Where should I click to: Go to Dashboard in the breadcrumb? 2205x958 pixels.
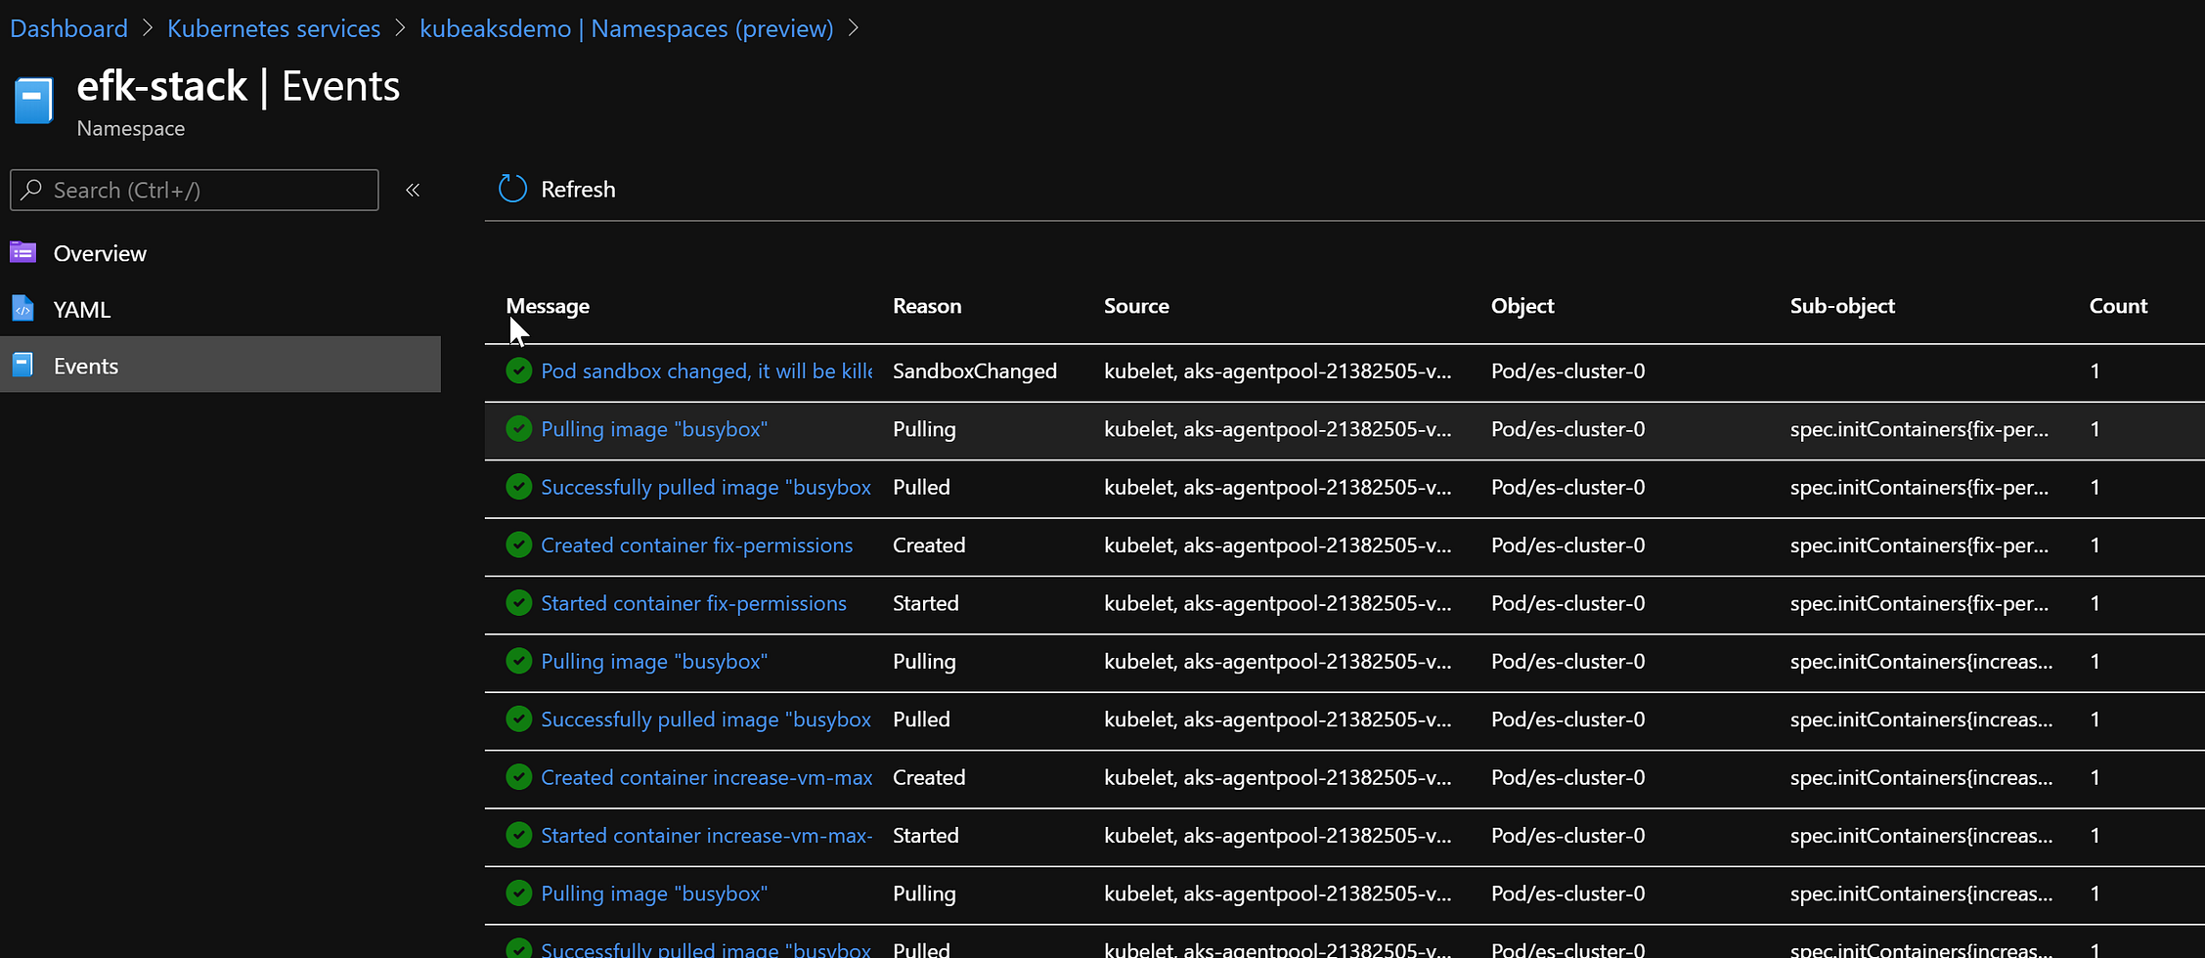pyautogui.click(x=68, y=28)
